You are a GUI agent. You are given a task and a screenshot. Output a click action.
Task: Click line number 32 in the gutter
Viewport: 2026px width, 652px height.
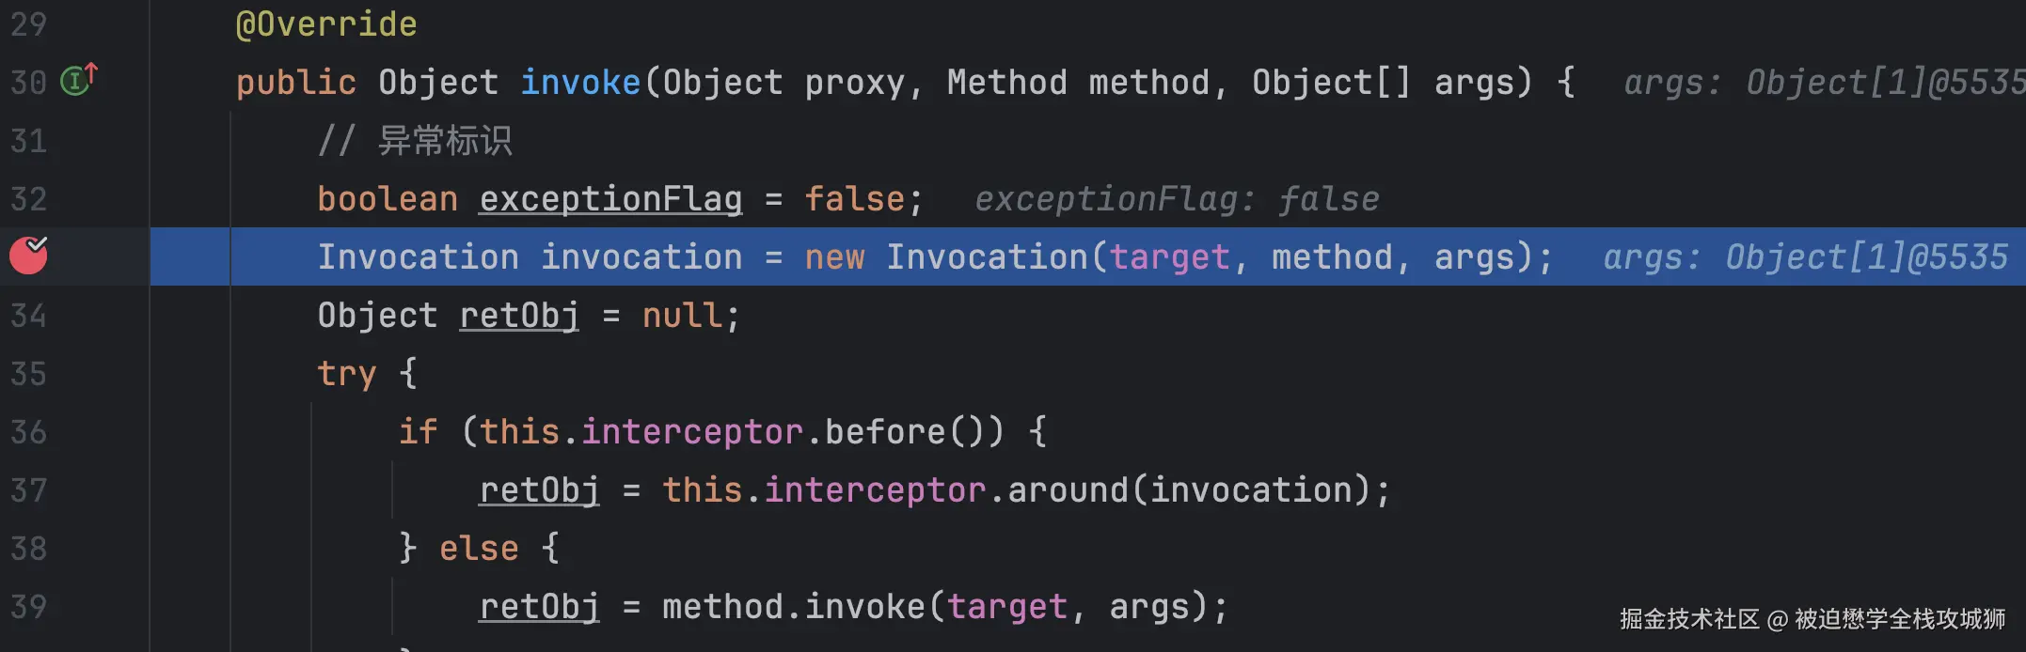coord(28,198)
